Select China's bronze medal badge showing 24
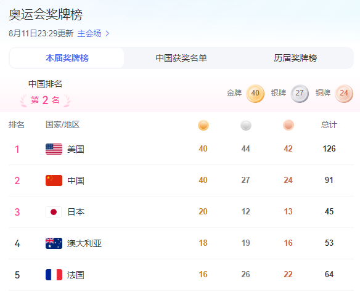The image size is (360, 292). [x=344, y=94]
